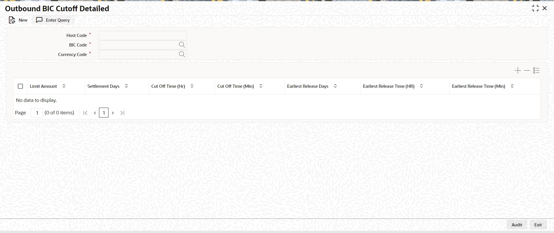Add a row with the plus icon
The width and height of the screenshot is (554, 233).
518,70
